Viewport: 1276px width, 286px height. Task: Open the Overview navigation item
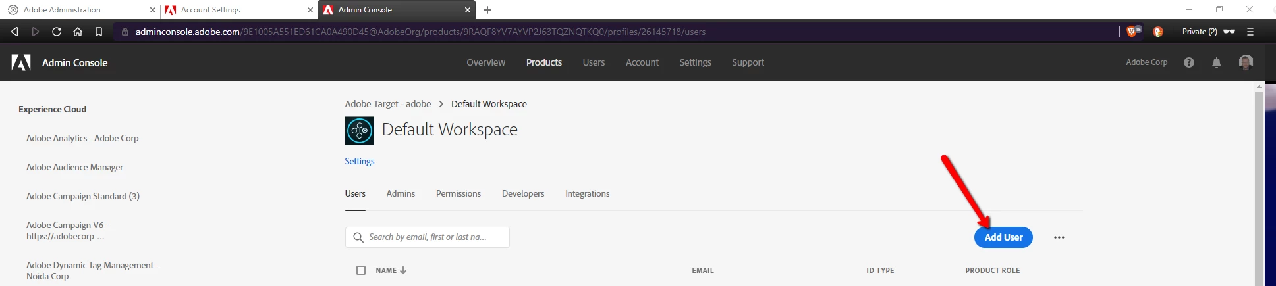[x=486, y=62]
